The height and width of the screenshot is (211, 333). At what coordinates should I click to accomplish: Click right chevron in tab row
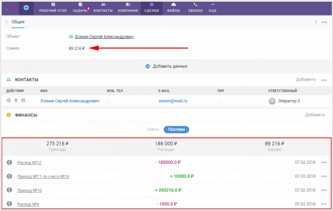[316, 22]
